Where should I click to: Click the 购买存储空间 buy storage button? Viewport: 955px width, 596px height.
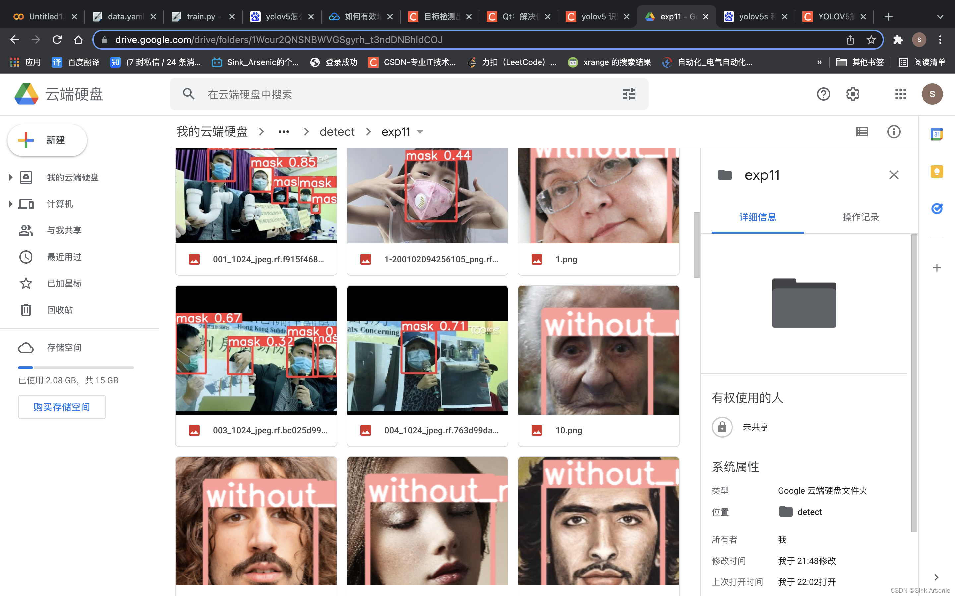(62, 407)
